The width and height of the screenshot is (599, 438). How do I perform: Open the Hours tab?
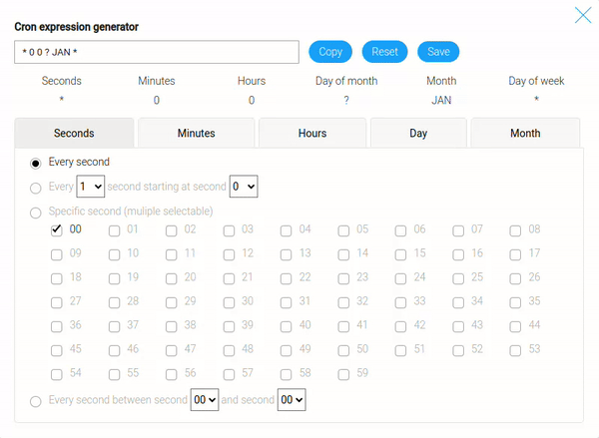[x=312, y=133]
